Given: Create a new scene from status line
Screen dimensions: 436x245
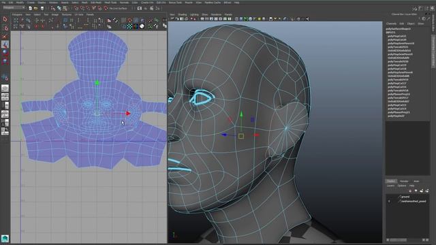Looking at the screenshot, I should (30, 8).
